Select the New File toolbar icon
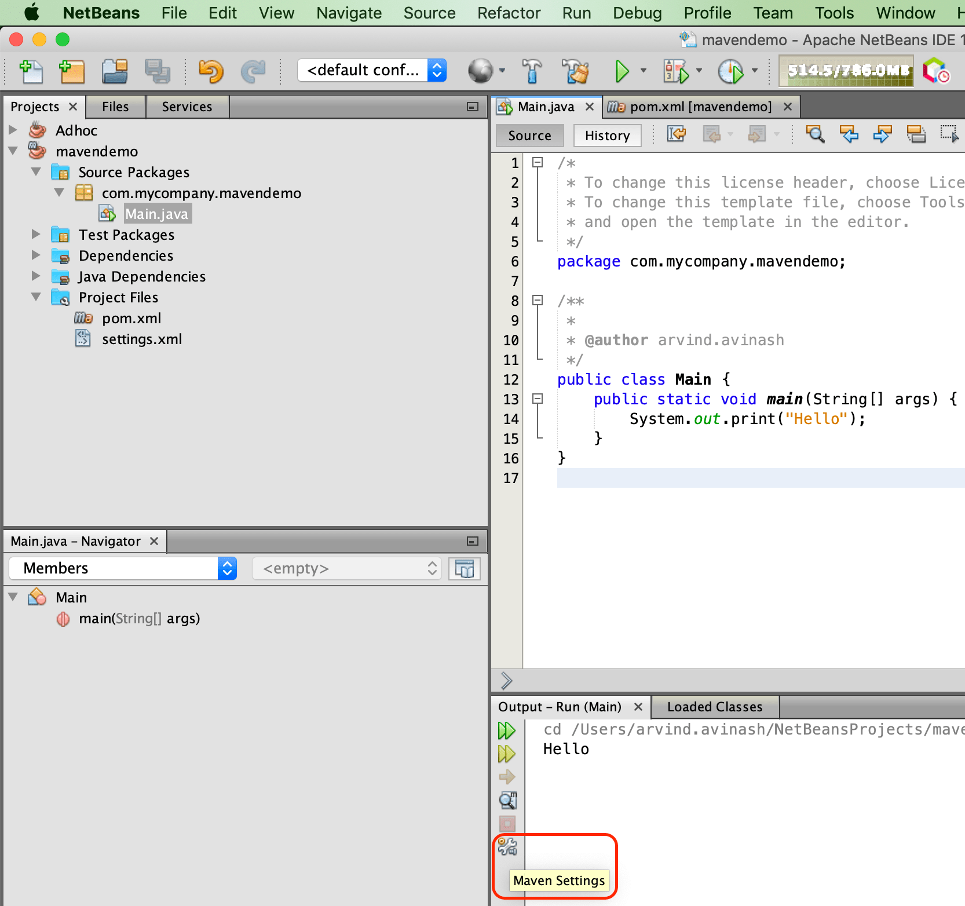Screen dimensions: 965x906 tap(32, 71)
